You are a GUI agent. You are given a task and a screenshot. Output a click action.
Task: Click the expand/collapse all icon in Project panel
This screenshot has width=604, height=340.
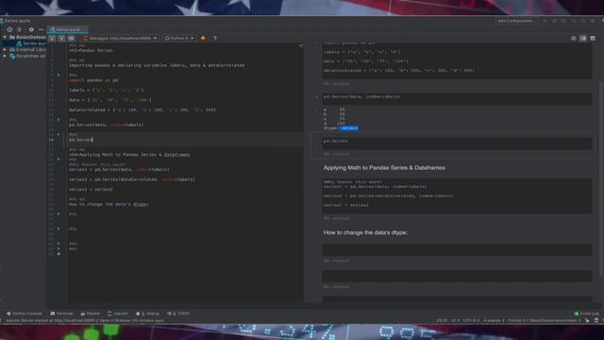(x=19, y=29)
